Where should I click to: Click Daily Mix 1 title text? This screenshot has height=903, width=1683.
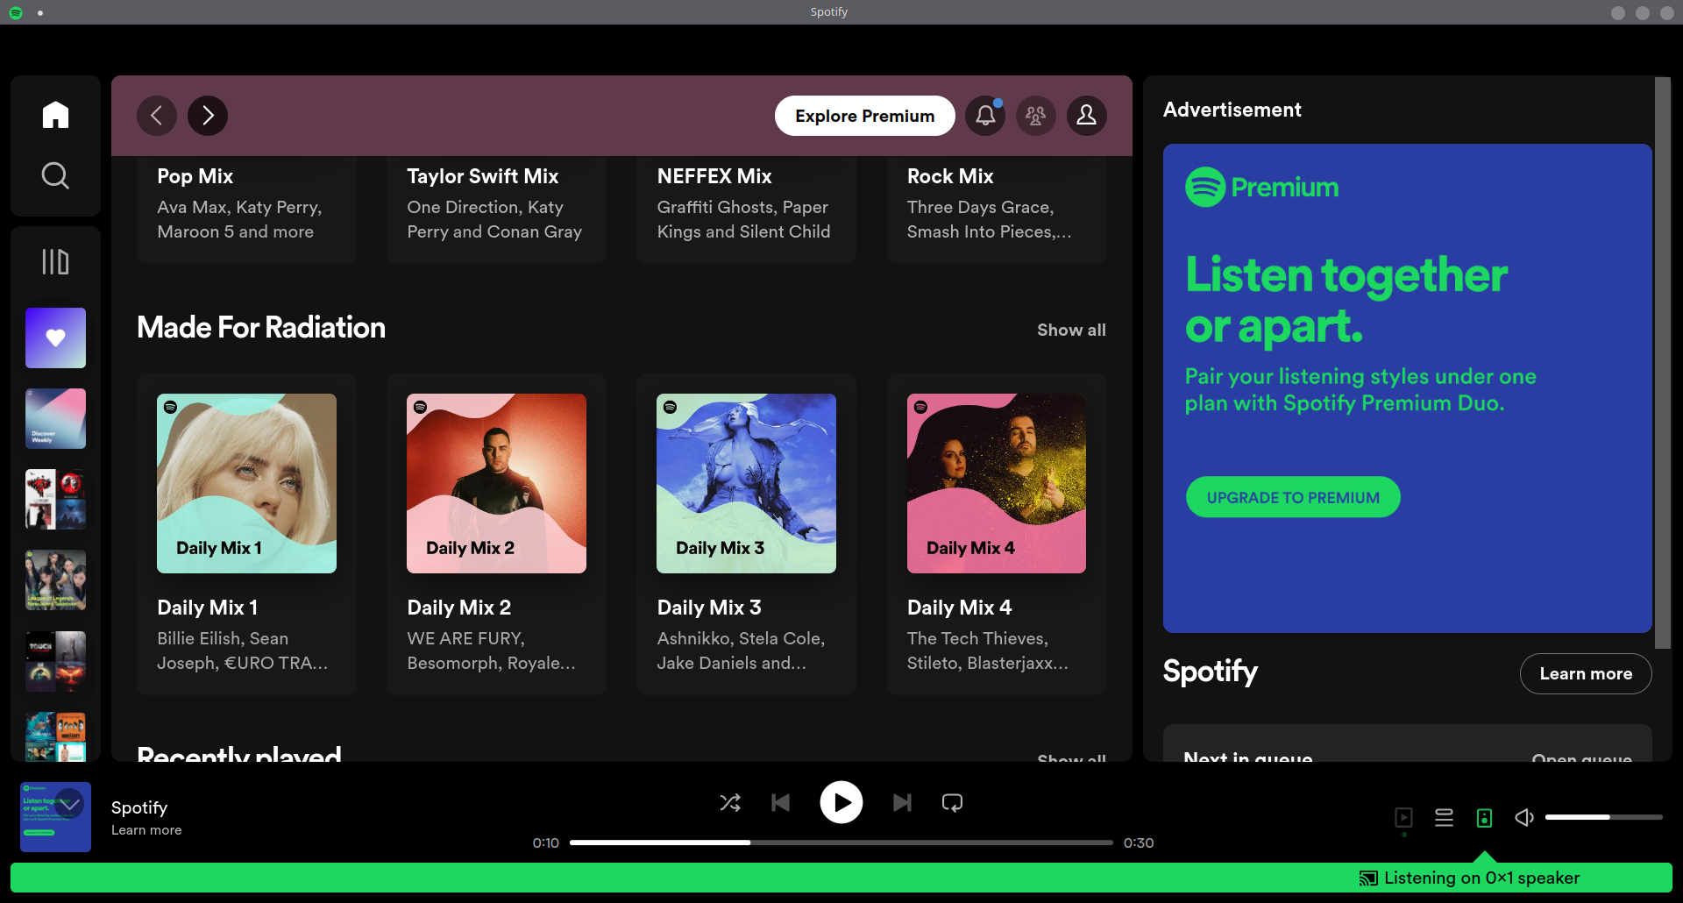(208, 608)
